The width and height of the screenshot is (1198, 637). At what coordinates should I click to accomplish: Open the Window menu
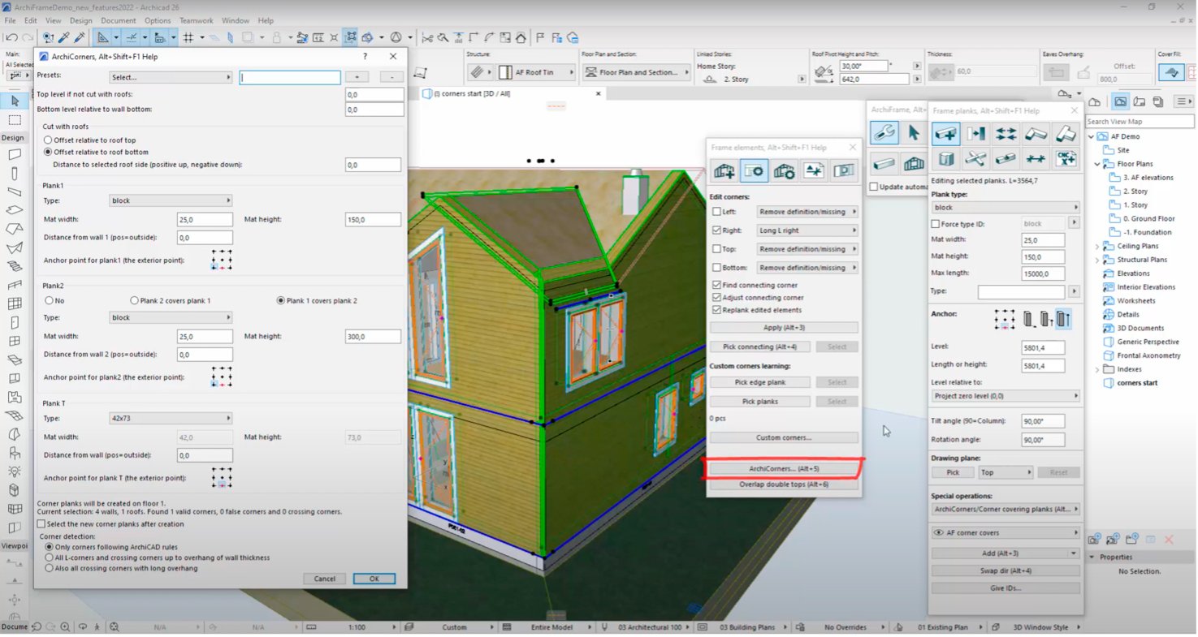point(236,20)
